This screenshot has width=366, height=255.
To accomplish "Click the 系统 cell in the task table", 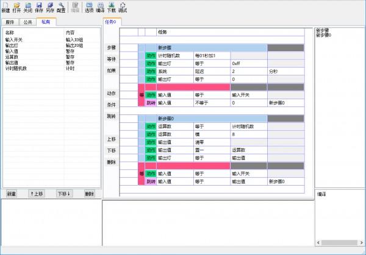I will click(175, 71).
